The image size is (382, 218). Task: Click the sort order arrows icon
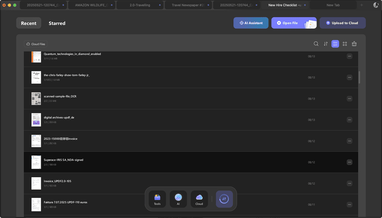326,44
